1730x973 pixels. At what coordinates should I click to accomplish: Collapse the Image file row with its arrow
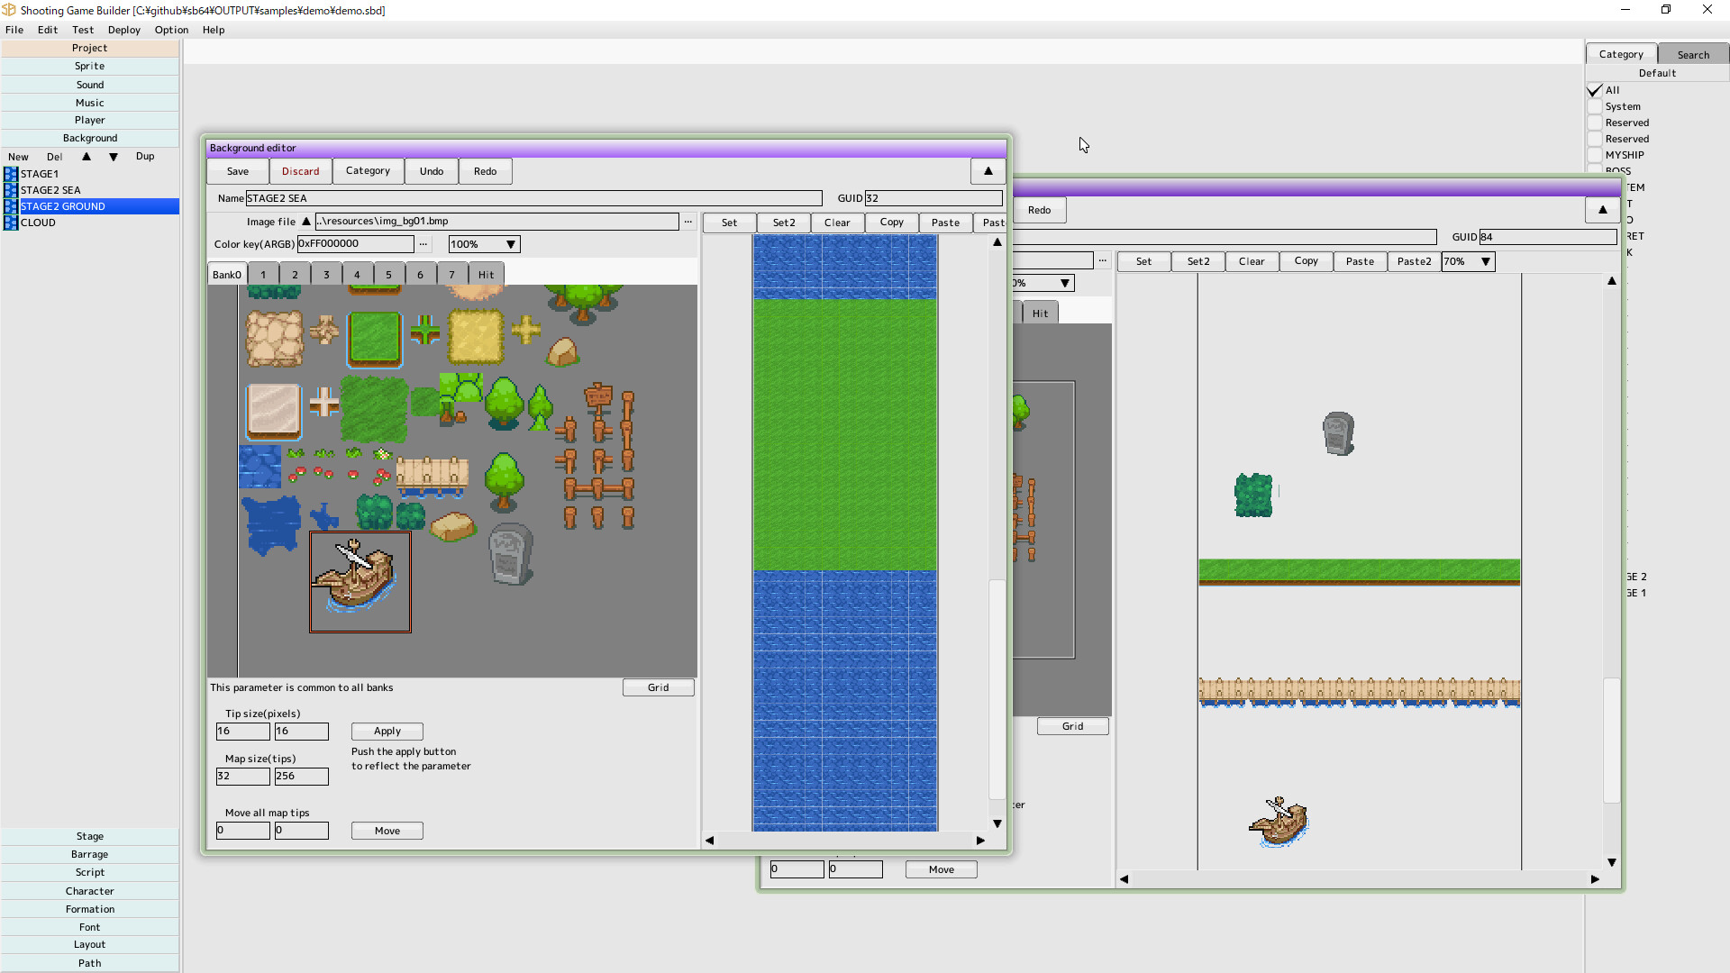[306, 221]
